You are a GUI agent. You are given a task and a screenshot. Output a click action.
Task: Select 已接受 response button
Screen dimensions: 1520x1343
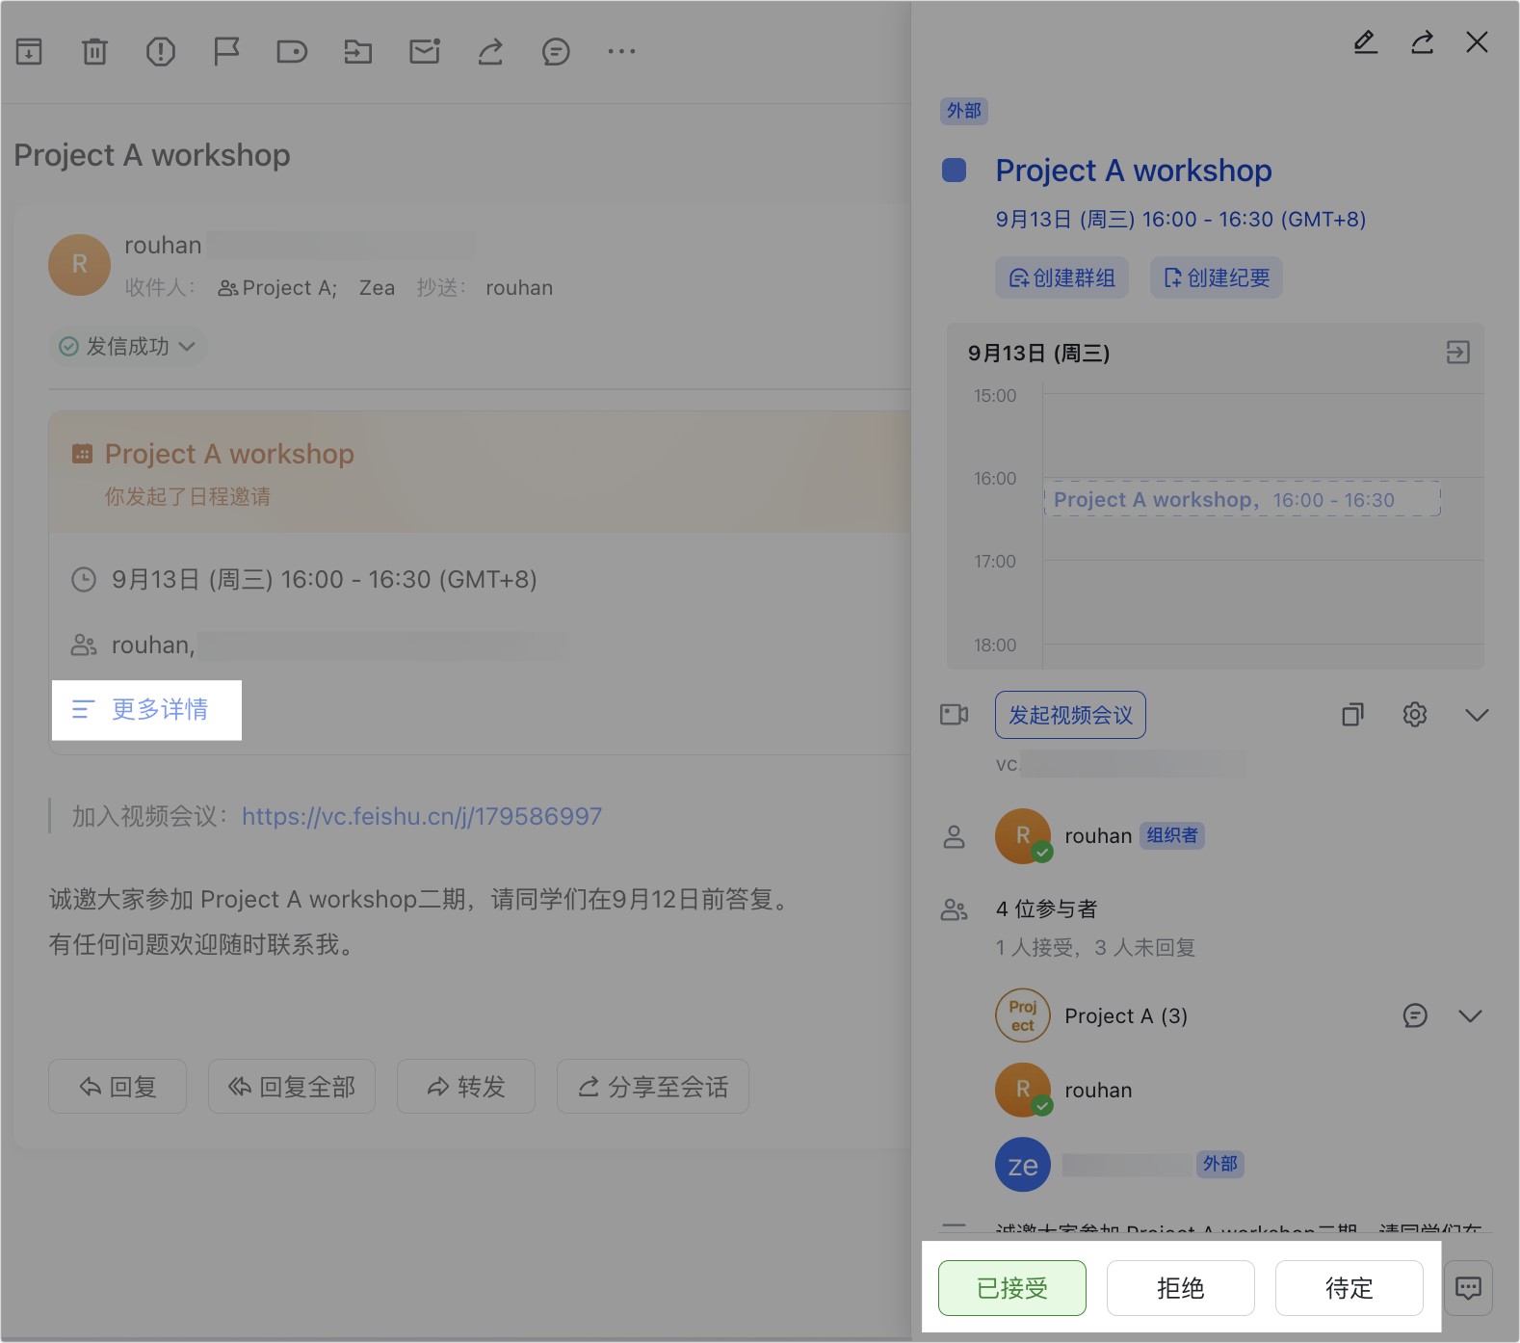[x=1011, y=1288]
